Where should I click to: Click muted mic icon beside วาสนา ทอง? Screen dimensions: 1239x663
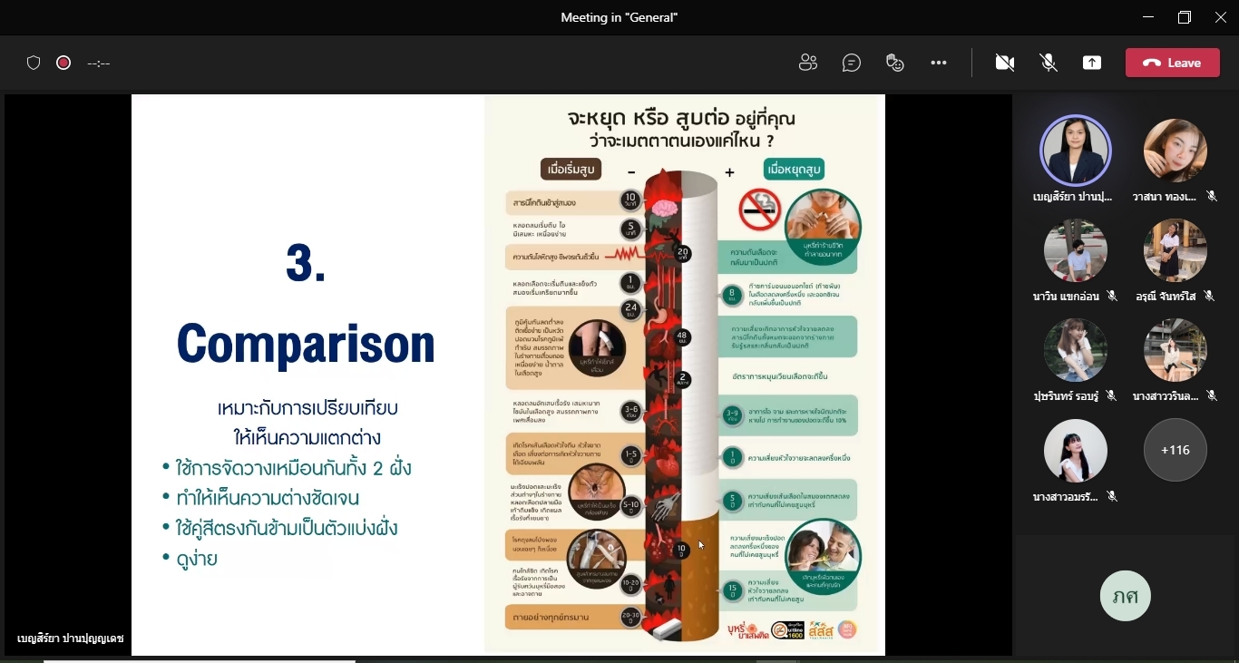pos(1212,197)
